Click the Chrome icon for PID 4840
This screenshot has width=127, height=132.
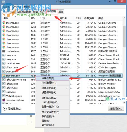tap(4, 35)
